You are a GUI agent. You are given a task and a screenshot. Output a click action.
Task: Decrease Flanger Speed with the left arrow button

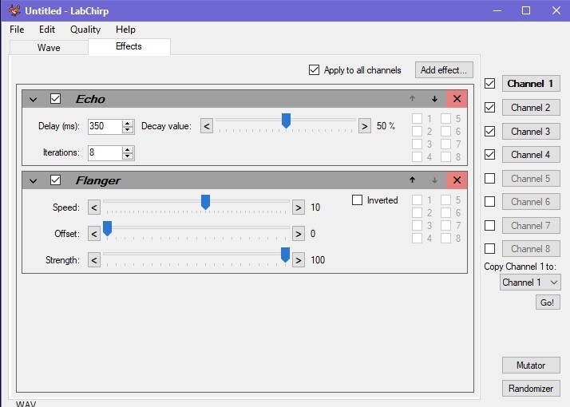pyautogui.click(x=94, y=207)
